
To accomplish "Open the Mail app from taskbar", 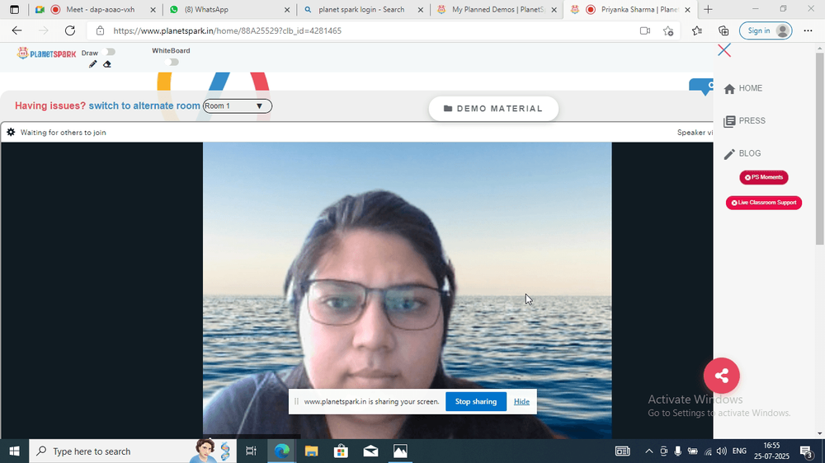I will click(371, 451).
